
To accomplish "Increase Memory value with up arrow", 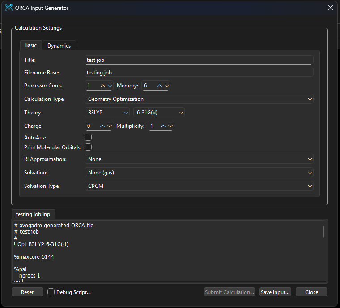I will pyautogui.click(x=159, y=86).
